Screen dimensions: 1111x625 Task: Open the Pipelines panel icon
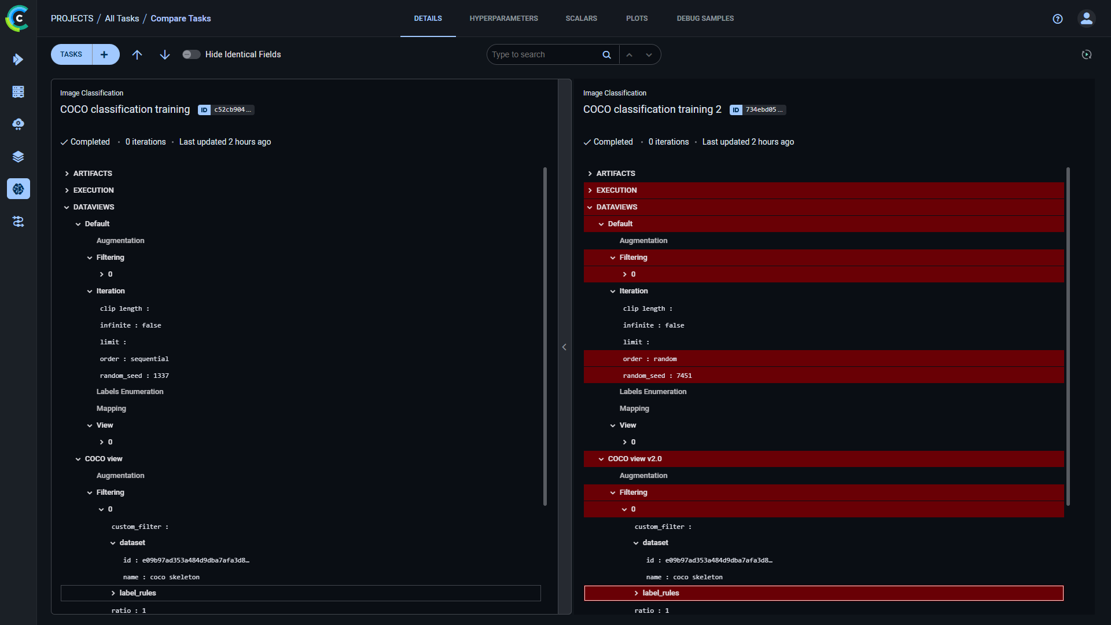tap(19, 221)
